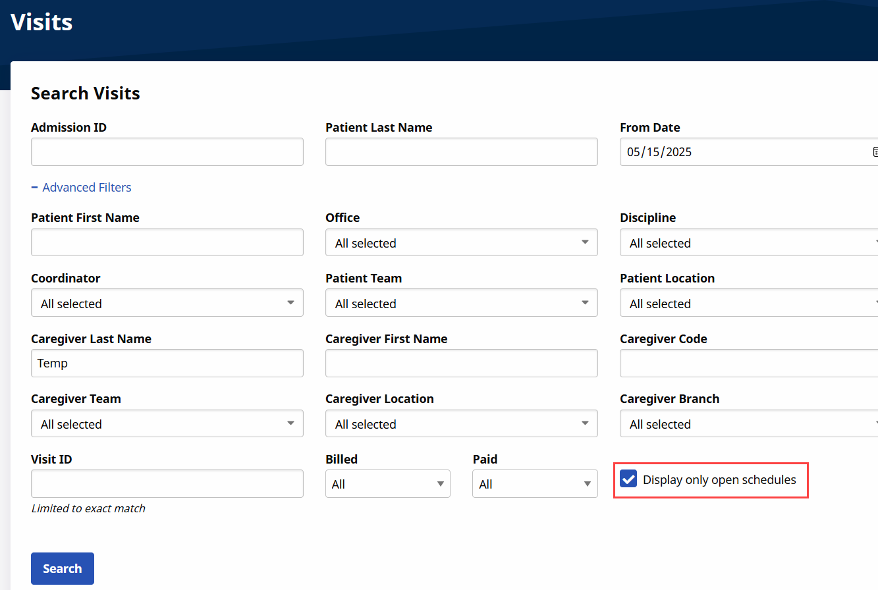Open the Caregiver Branch dropdown
This screenshot has height=590, width=878.
click(748, 423)
